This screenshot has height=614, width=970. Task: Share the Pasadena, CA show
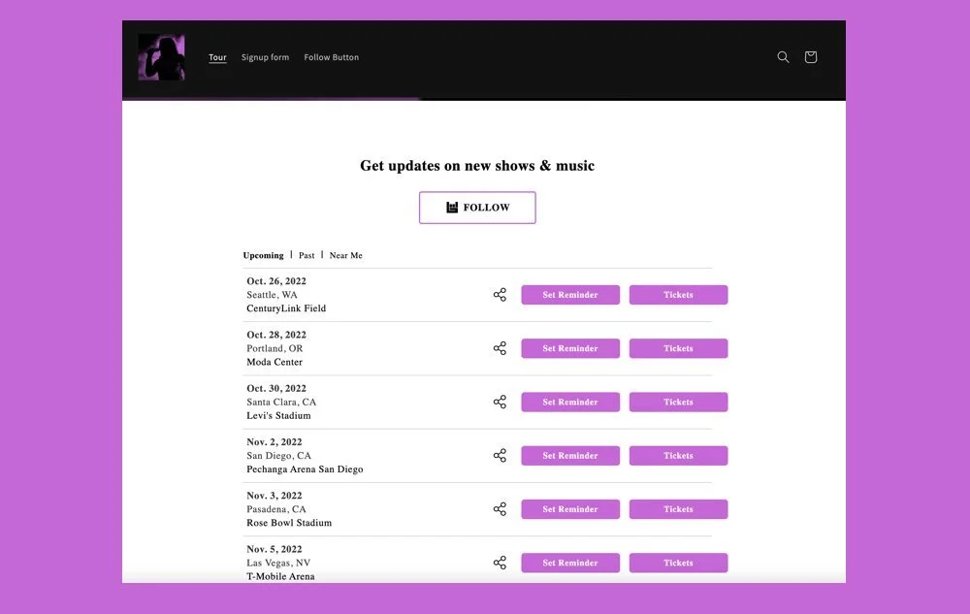tap(500, 509)
